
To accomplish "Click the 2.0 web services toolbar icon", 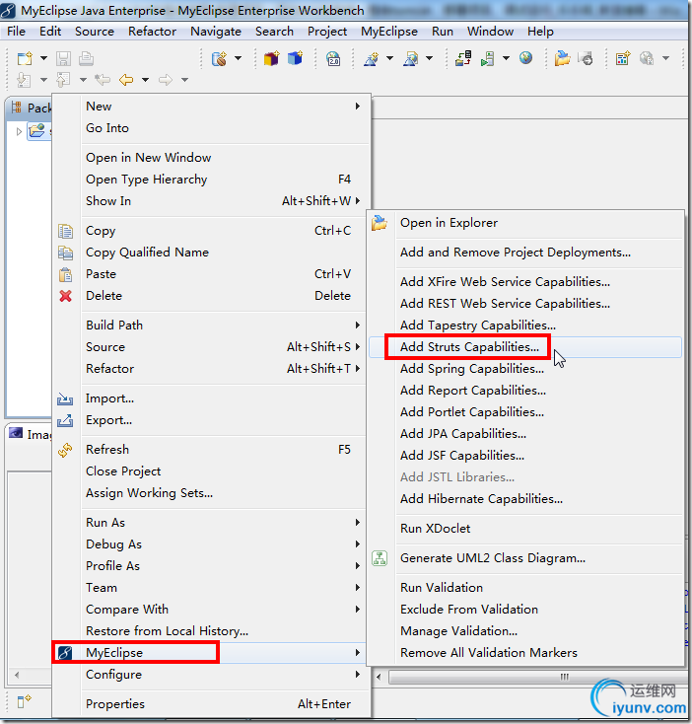I will (333, 58).
